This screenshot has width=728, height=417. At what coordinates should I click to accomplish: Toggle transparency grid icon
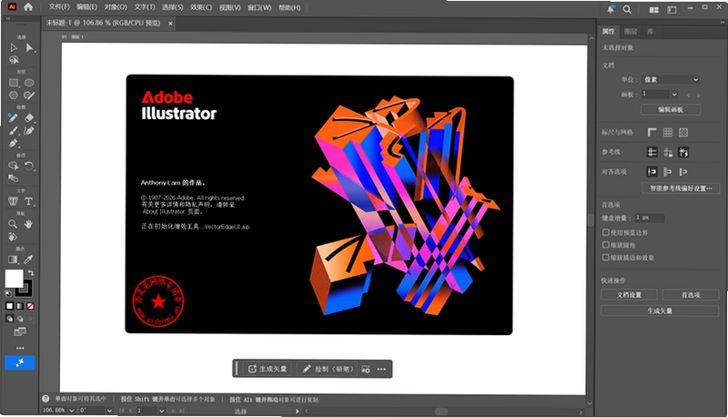click(683, 132)
